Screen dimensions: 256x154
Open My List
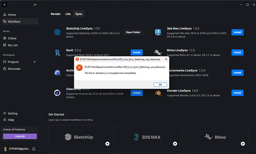20,45
